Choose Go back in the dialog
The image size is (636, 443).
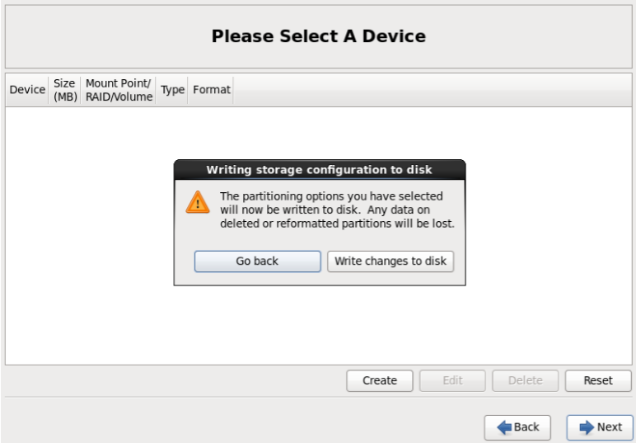257,261
